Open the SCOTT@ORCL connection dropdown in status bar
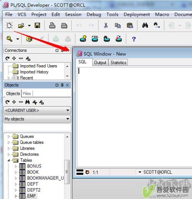 [140, 172]
